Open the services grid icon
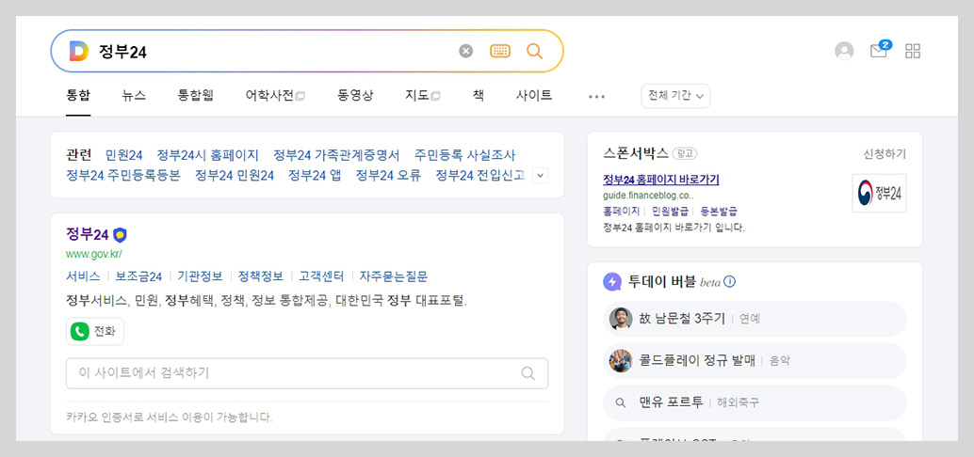974x457 pixels. click(913, 51)
